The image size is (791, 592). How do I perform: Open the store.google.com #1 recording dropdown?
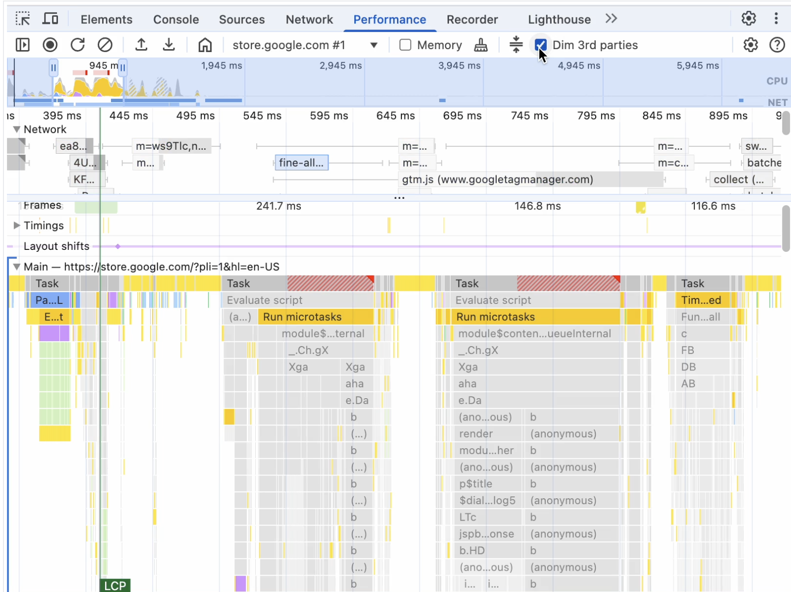[x=374, y=45]
